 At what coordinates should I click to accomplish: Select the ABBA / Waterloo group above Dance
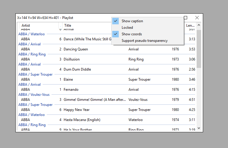(x=32, y=34)
